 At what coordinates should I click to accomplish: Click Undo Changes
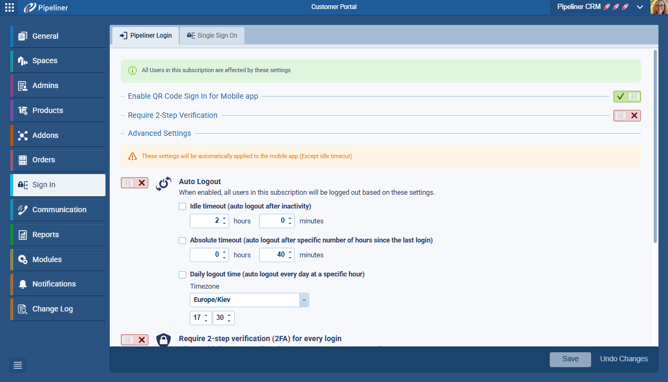coord(623,359)
